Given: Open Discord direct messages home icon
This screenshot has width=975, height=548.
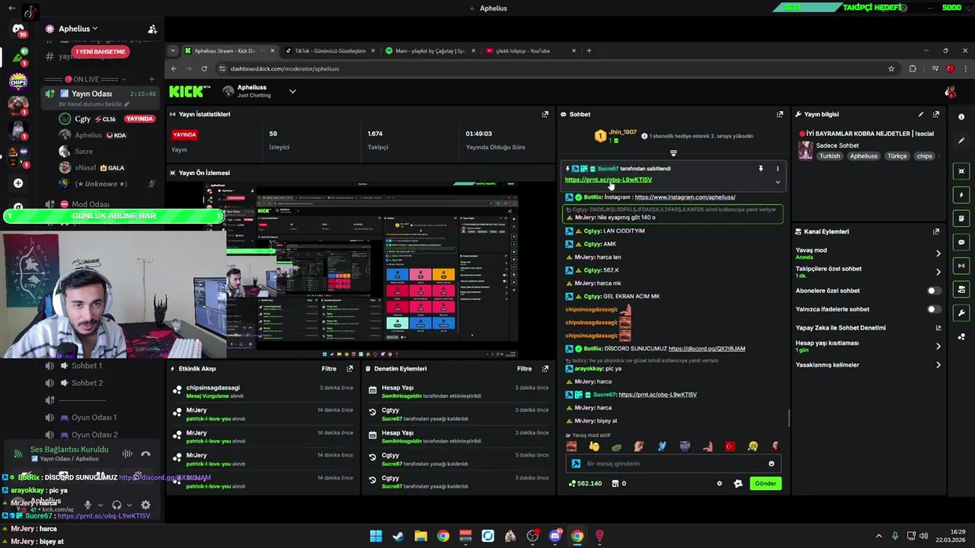Looking at the screenshot, I should click(18, 29).
